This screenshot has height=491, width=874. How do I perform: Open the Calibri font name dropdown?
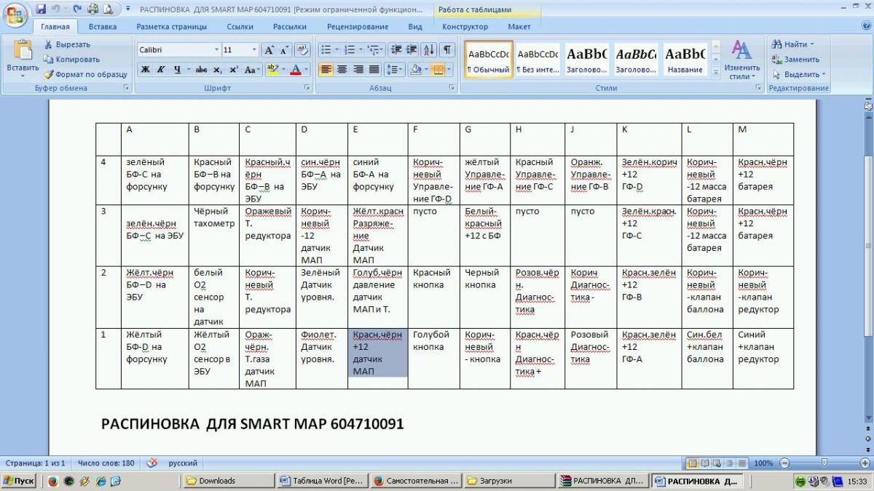pos(216,50)
